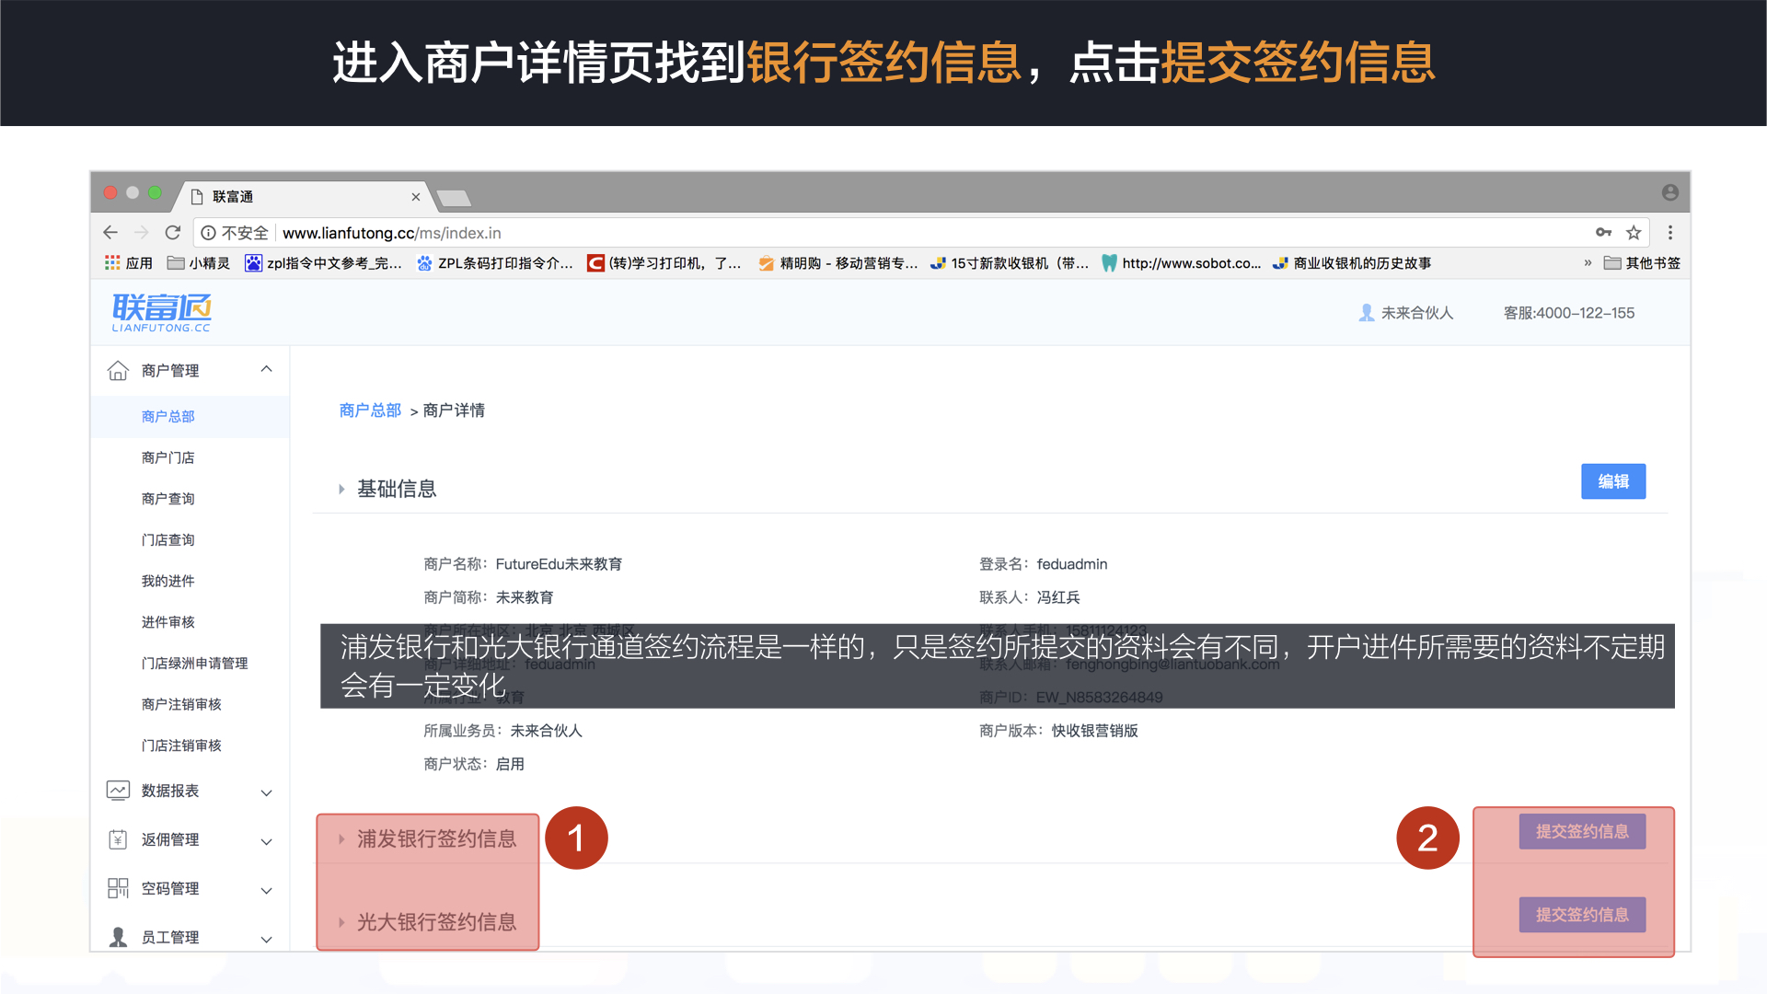Click the 客服:4000-122-155 text

[x=1569, y=313]
